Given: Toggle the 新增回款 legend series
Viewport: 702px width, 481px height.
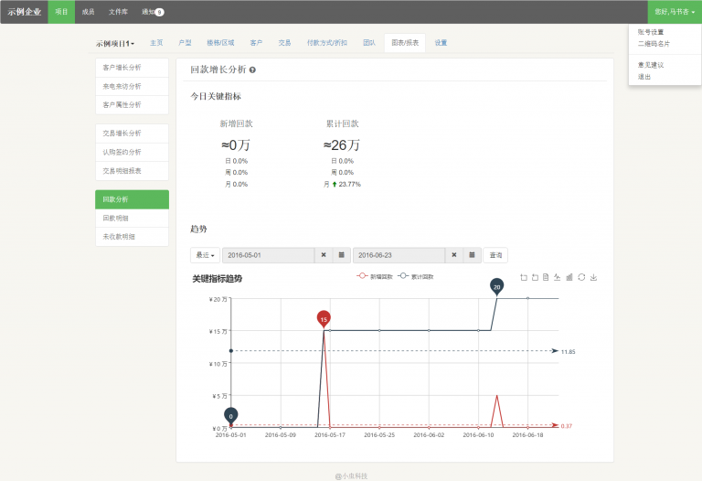Looking at the screenshot, I should 374,275.
